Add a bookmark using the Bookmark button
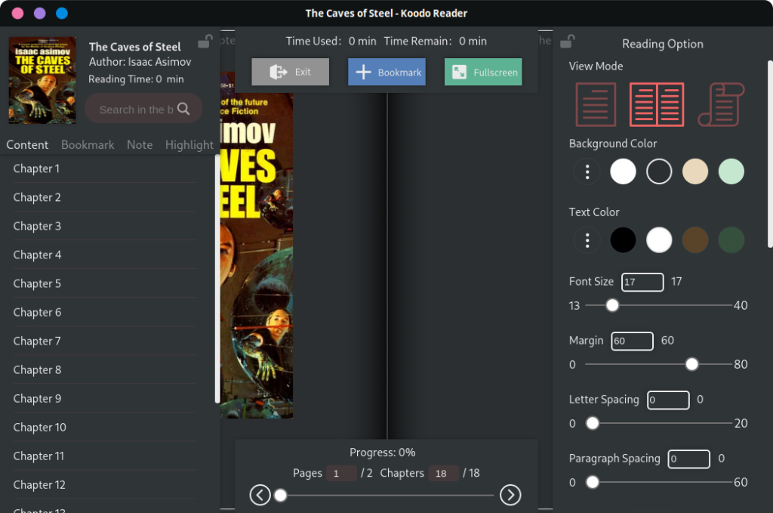773x513 pixels. (x=386, y=72)
